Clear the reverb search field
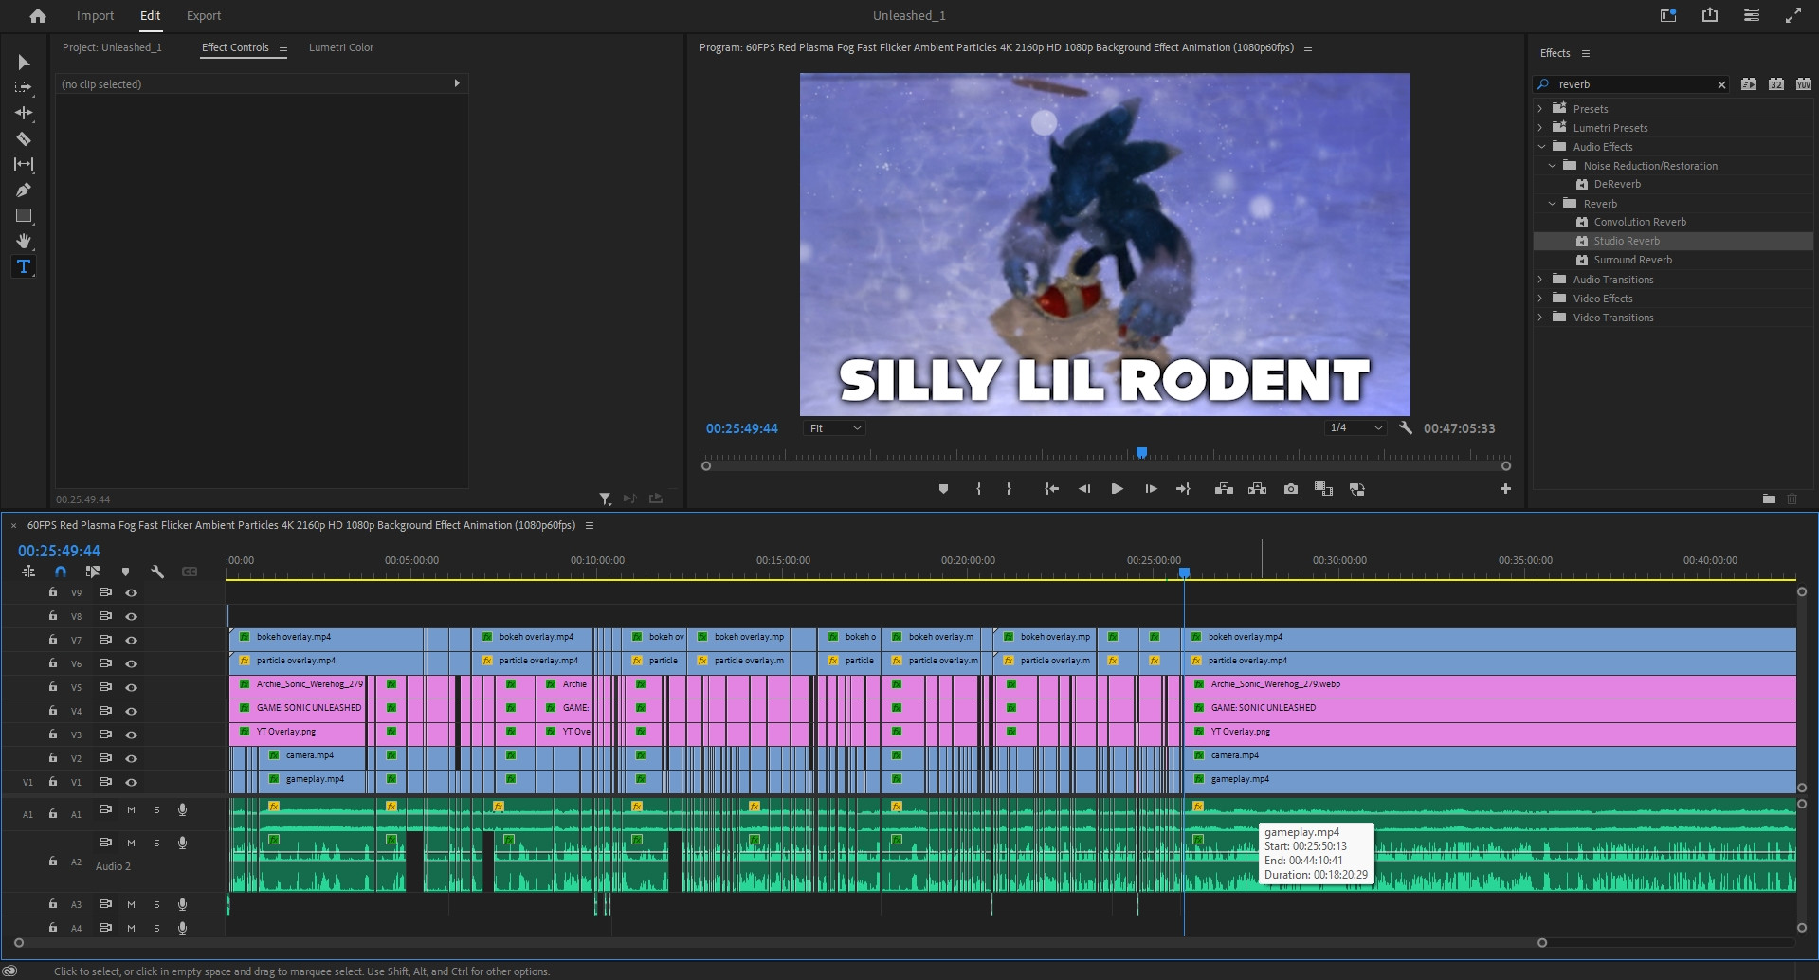The image size is (1819, 980). click(x=1721, y=85)
